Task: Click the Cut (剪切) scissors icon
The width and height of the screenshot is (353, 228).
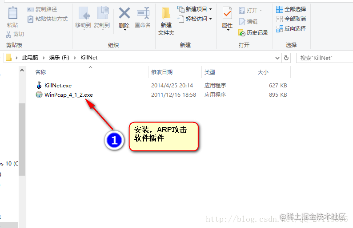Action: (8, 34)
